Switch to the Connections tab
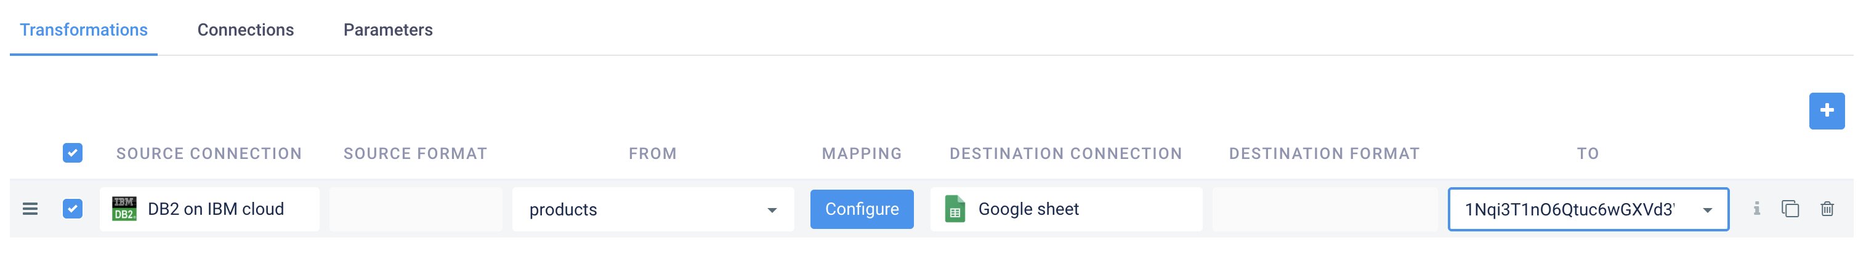This screenshot has width=1866, height=259. coord(246,29)
